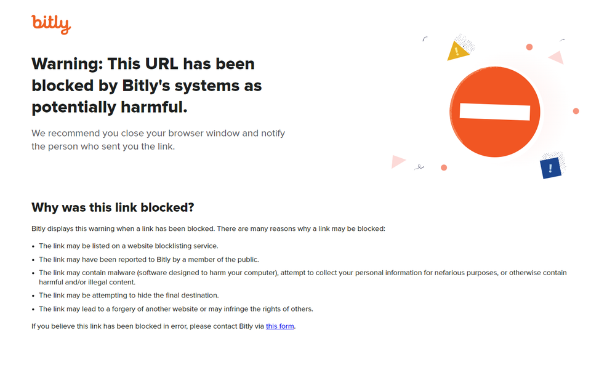Click the "If you believe this link" sentence
Screen dimensions: 615x378
pos(148,326)
